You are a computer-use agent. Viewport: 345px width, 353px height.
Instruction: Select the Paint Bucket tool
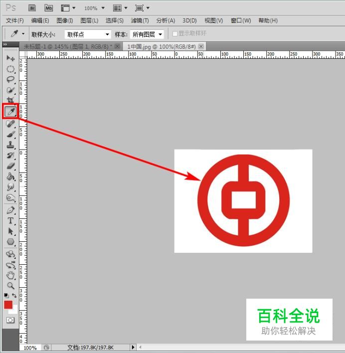[x=10, y=176]
